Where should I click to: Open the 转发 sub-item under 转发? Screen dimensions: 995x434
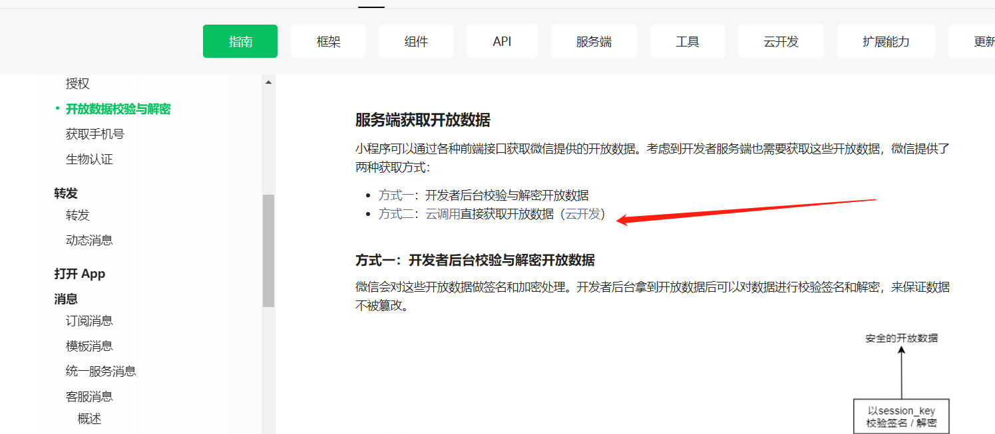tap(77, 215)
